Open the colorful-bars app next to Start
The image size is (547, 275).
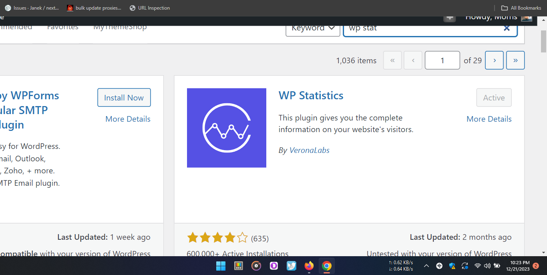click(x=239, y=266)
